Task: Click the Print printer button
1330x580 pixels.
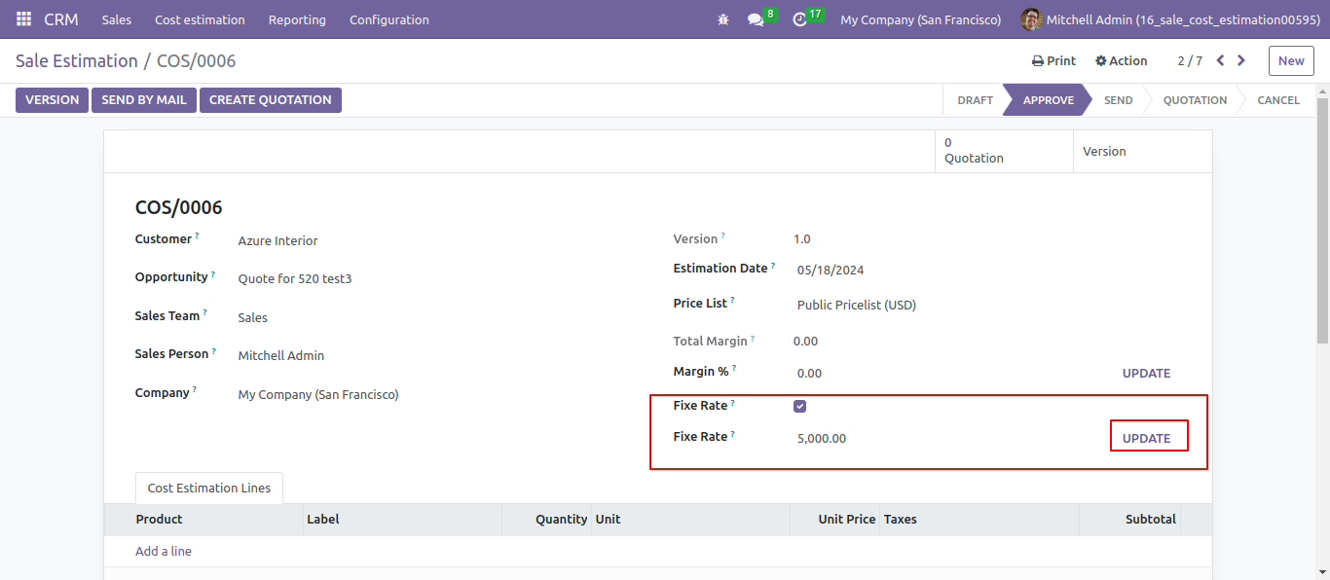Action: click(x=1053, y=60)
